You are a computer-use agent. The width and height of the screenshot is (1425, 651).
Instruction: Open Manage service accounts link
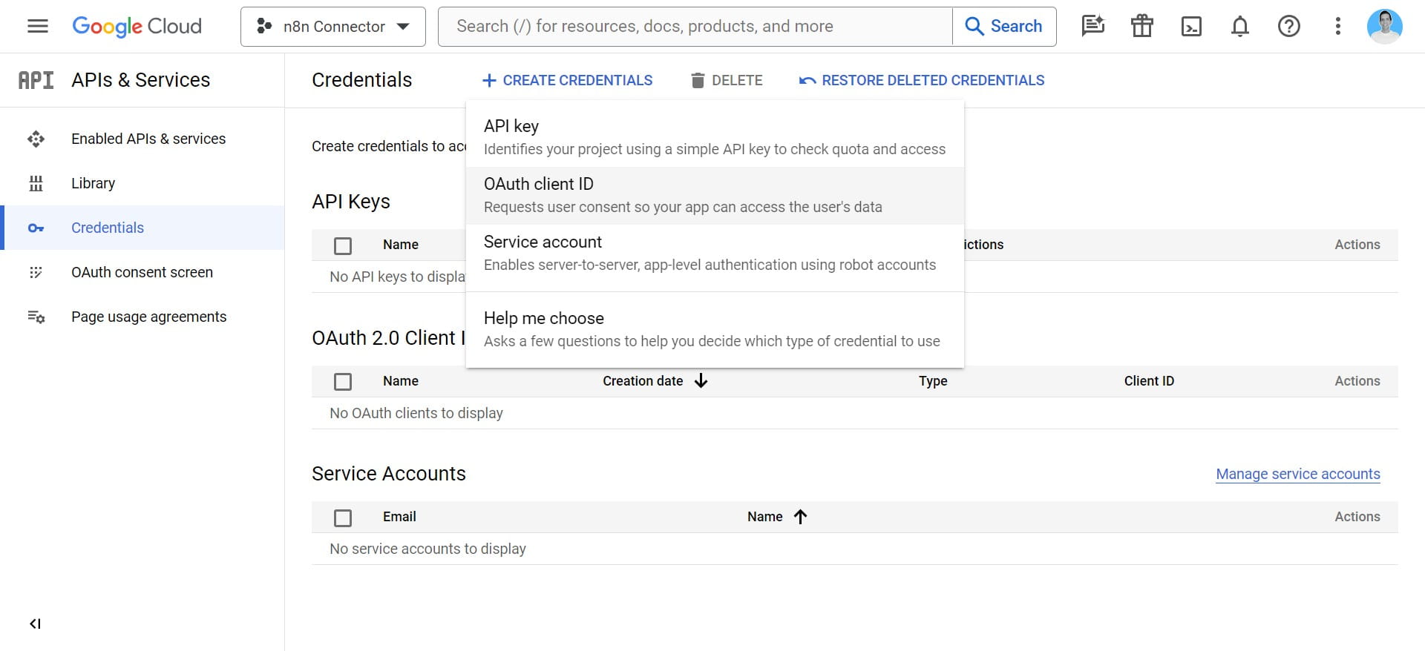pos(1298,474)
